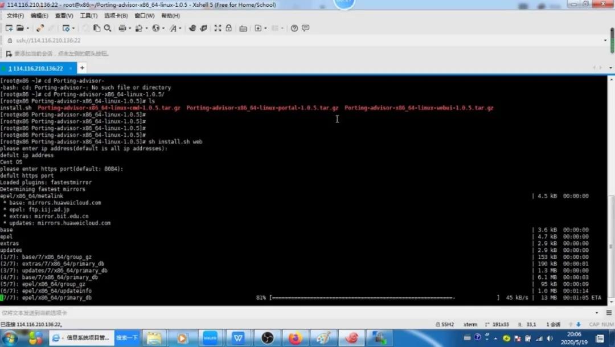Click the Copy icon in toolbar
Image resolution: width=615 pixels, height=347 pixels.
tap(97, 28)
